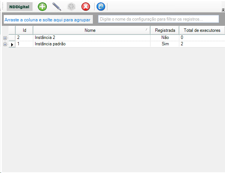225x173 pixels.
Task: Sort by Total de executores header
Action: coord(202,30)
